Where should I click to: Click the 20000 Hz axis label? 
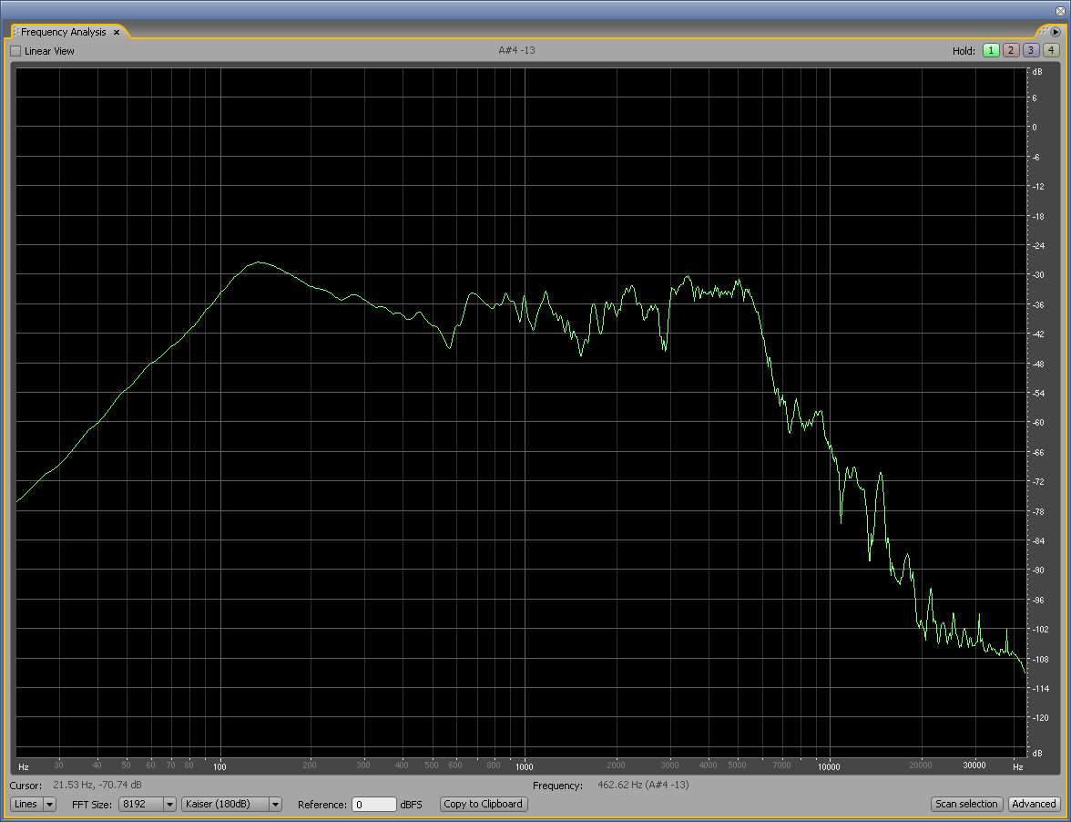tap(921, 766)
